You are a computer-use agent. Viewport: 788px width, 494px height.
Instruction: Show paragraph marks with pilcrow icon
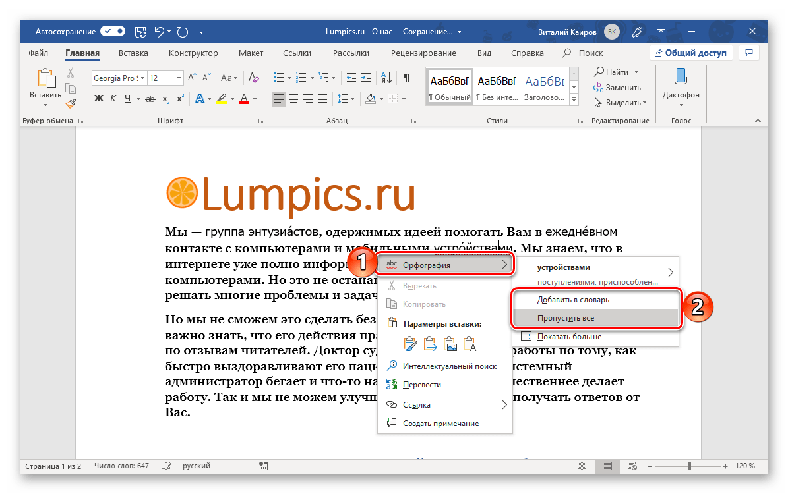pos(407,78)
